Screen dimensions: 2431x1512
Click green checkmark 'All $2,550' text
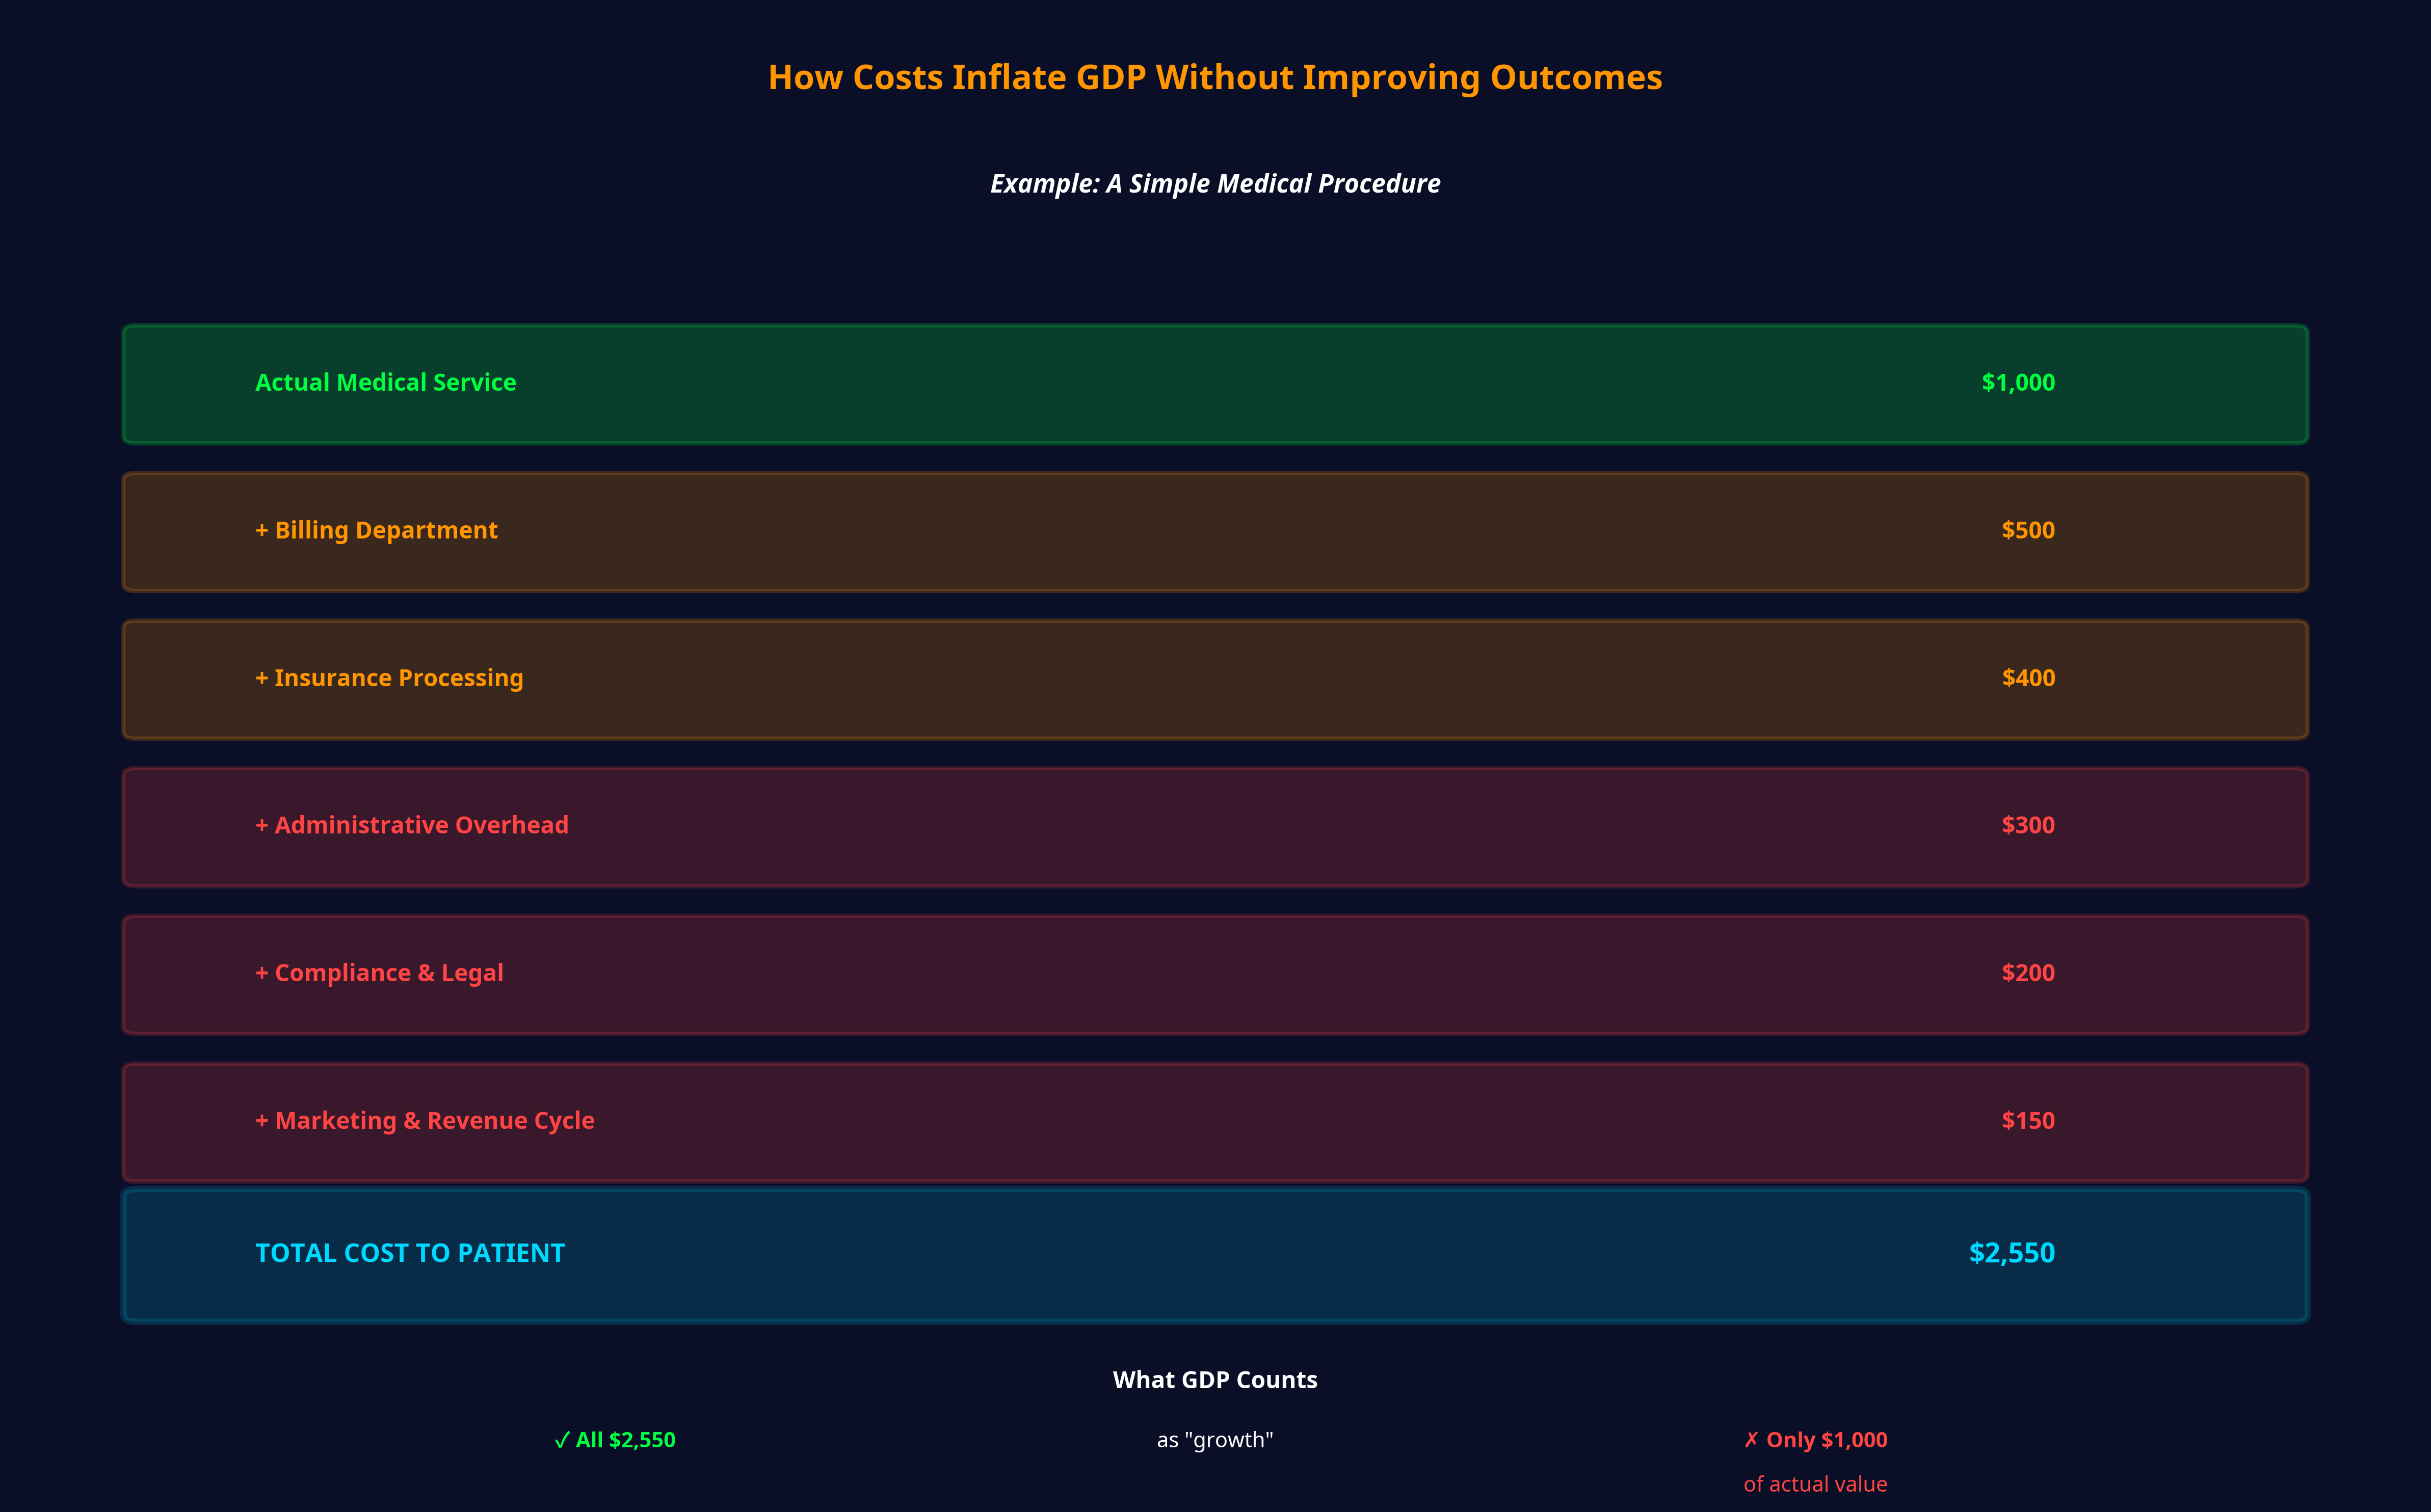pos(615,1440)
